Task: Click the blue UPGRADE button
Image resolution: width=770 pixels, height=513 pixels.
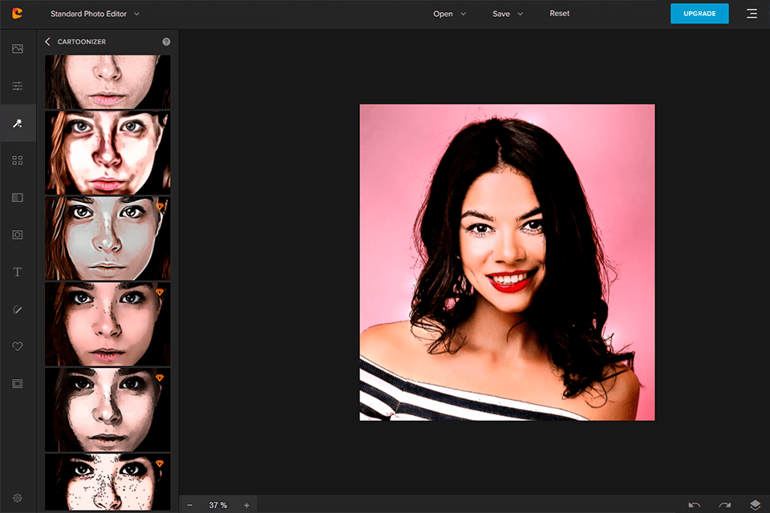Action: 699,14
